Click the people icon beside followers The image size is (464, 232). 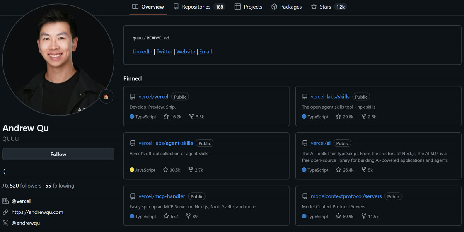coord(5,186)
